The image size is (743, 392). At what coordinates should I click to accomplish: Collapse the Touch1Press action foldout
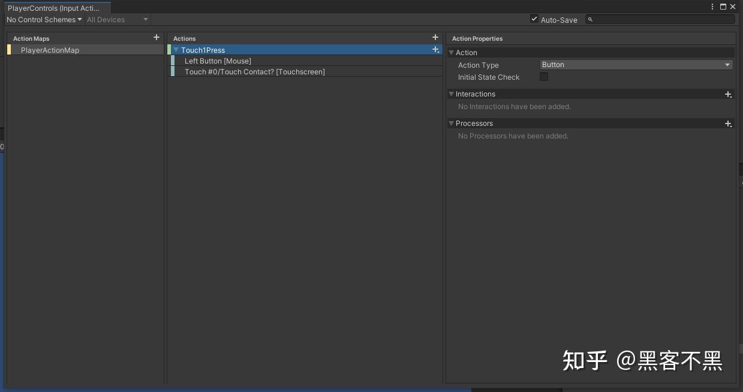176,50
